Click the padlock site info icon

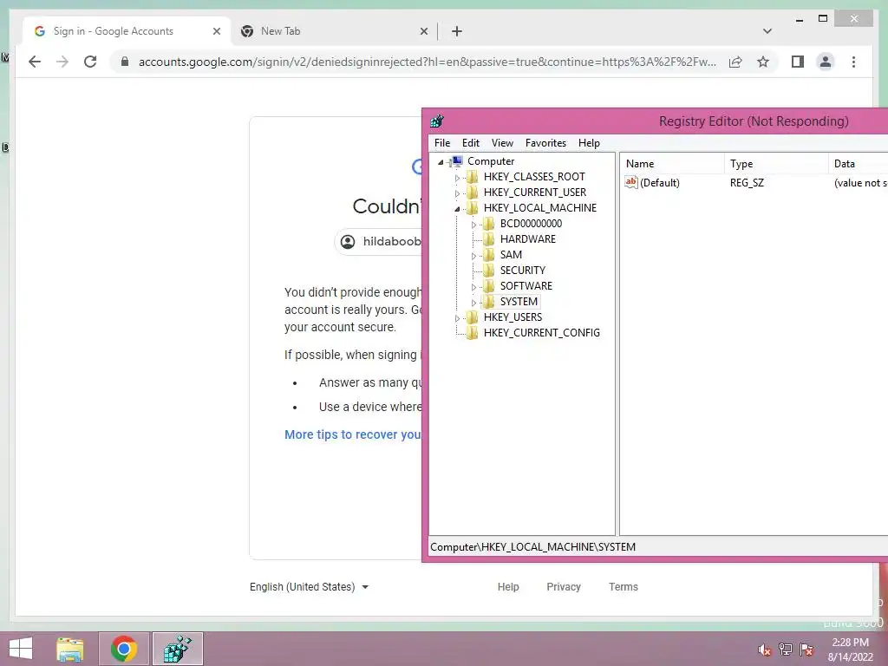point(125,62)
